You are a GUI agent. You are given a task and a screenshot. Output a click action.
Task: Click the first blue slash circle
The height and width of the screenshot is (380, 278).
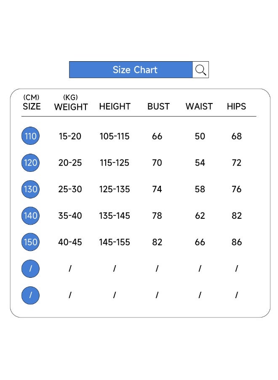(x=30, y=269)
